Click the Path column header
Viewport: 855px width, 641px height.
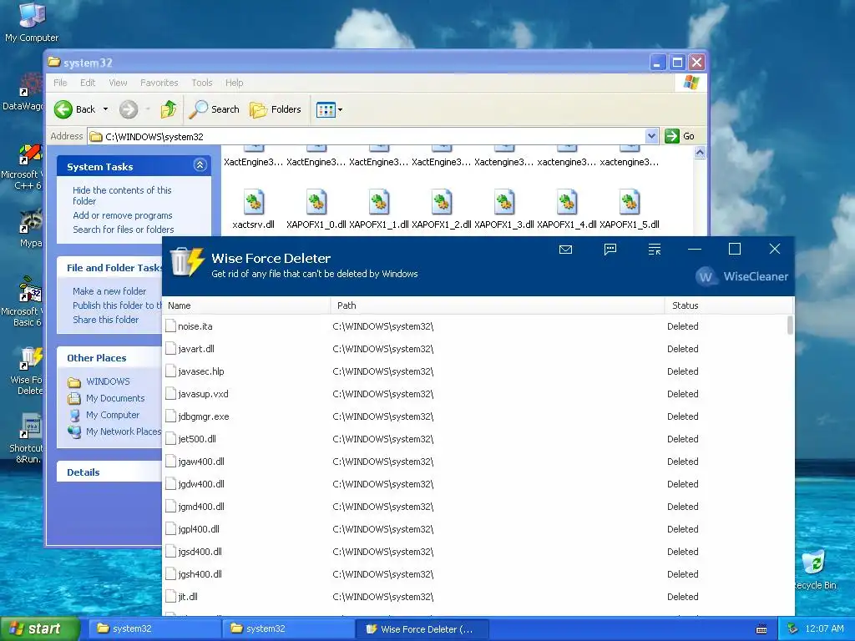point(498,305)
